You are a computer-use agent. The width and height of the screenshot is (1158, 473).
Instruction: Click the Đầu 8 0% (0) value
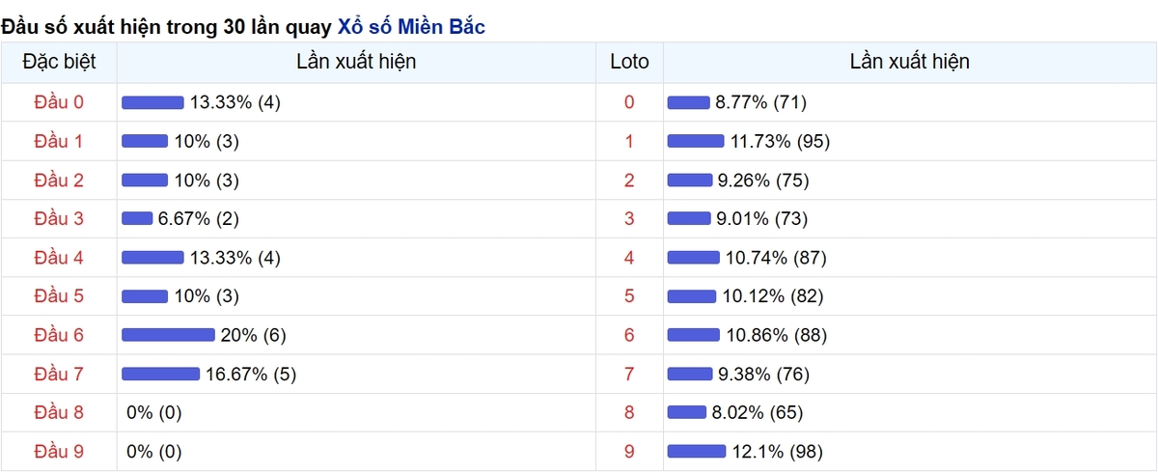(x=154, y=412)
